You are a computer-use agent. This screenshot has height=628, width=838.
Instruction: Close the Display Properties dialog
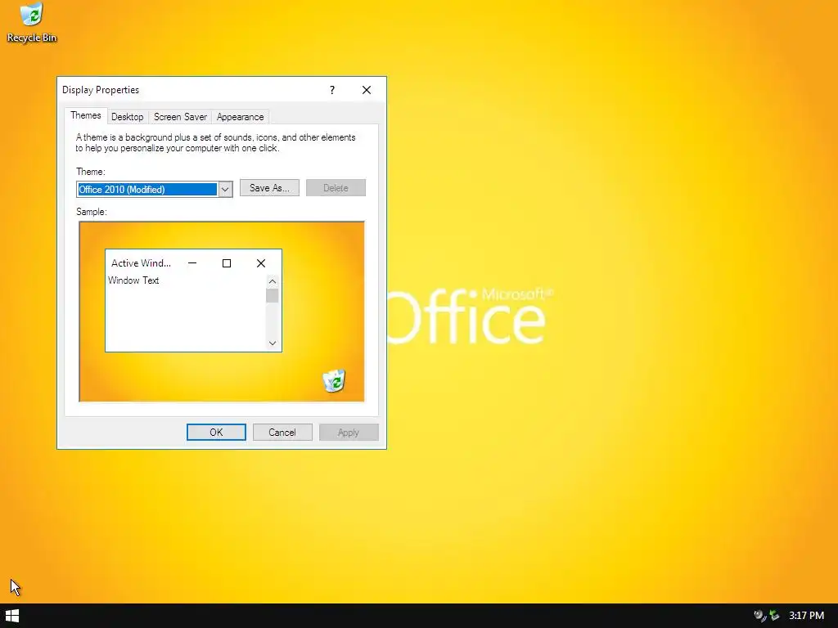[x=367, y=90]
